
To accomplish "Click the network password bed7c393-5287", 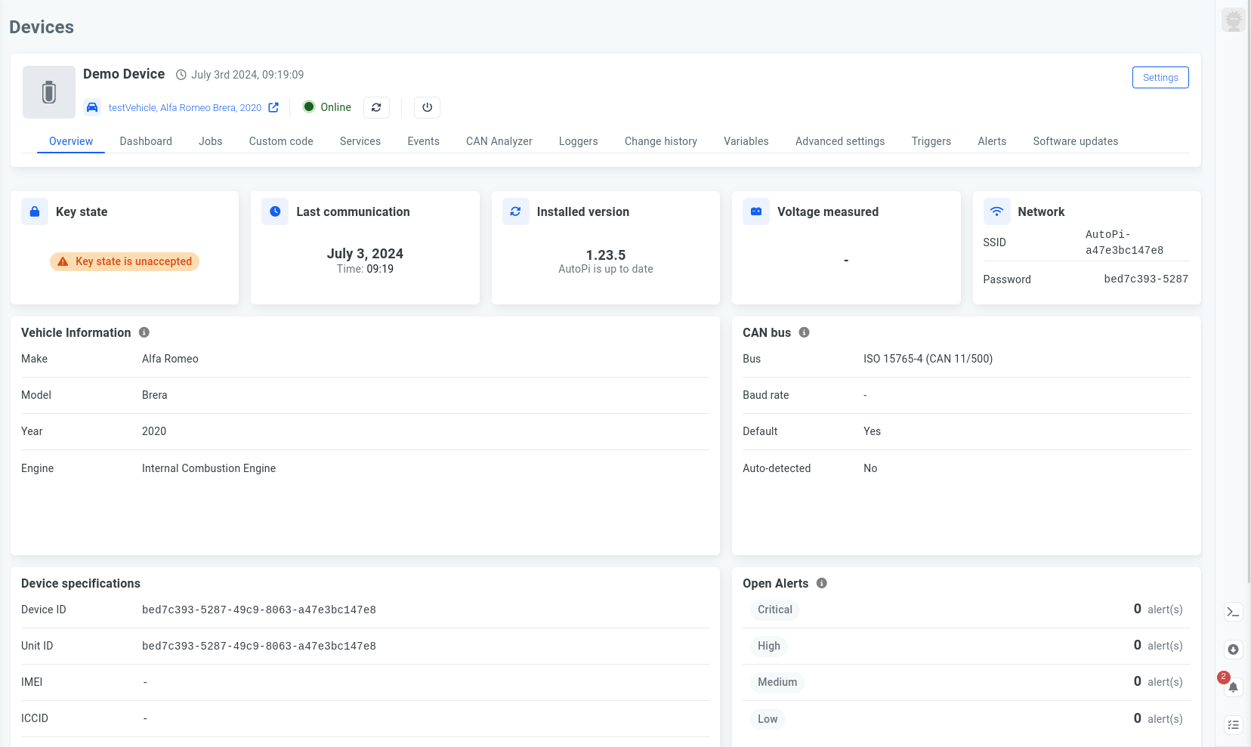I will point(1146,279).
